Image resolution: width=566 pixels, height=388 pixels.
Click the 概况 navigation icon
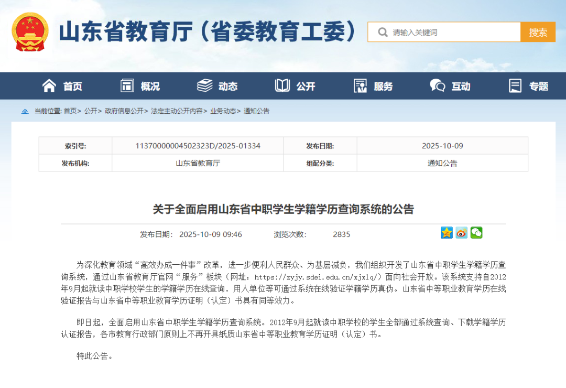(127, 86)
